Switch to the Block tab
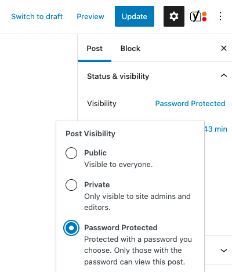Viewport: 232px width, 272px height. pos(130,48)
